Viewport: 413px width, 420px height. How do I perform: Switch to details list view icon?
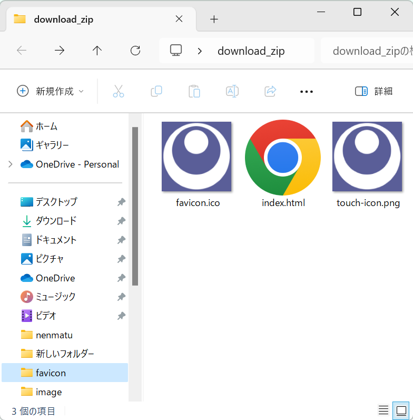coord(383,410)
